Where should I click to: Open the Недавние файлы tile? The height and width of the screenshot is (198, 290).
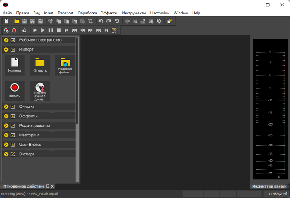[x=65, y=65]
